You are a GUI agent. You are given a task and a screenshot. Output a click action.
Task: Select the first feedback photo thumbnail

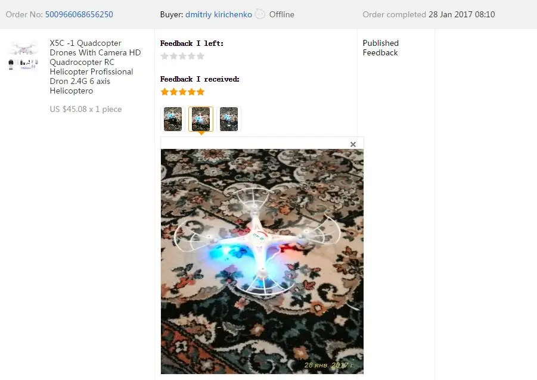click(173, 119)
